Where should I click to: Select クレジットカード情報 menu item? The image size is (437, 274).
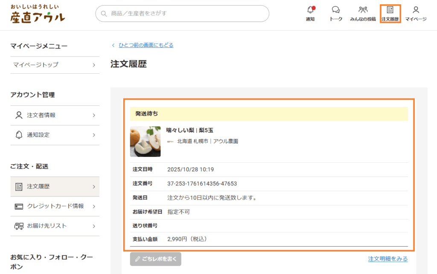click(x=55, y=206)
